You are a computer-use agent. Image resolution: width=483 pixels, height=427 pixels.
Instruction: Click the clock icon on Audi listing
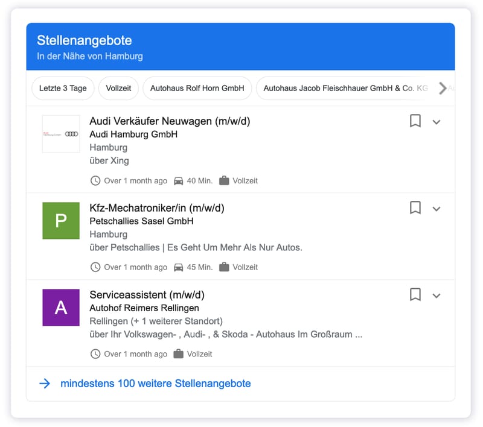(x=95, y=180)
